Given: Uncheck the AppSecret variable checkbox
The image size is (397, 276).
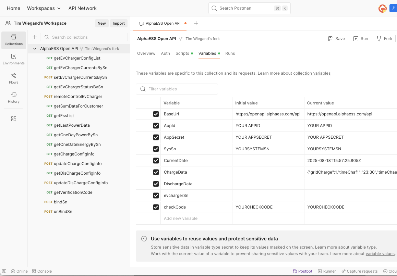Looking at the screenshot, I should click(x=156, y=137).
